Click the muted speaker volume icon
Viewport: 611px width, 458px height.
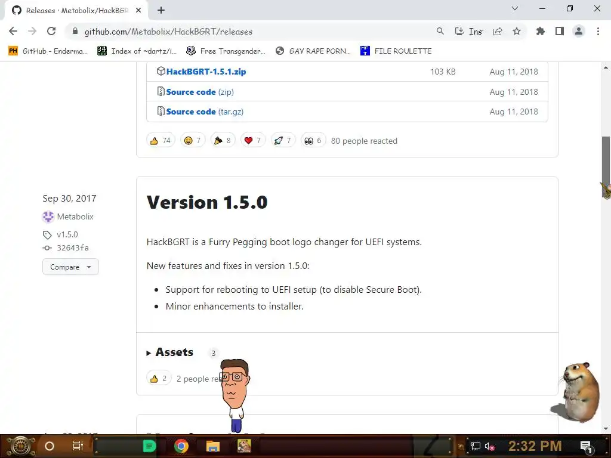point(490,446)
